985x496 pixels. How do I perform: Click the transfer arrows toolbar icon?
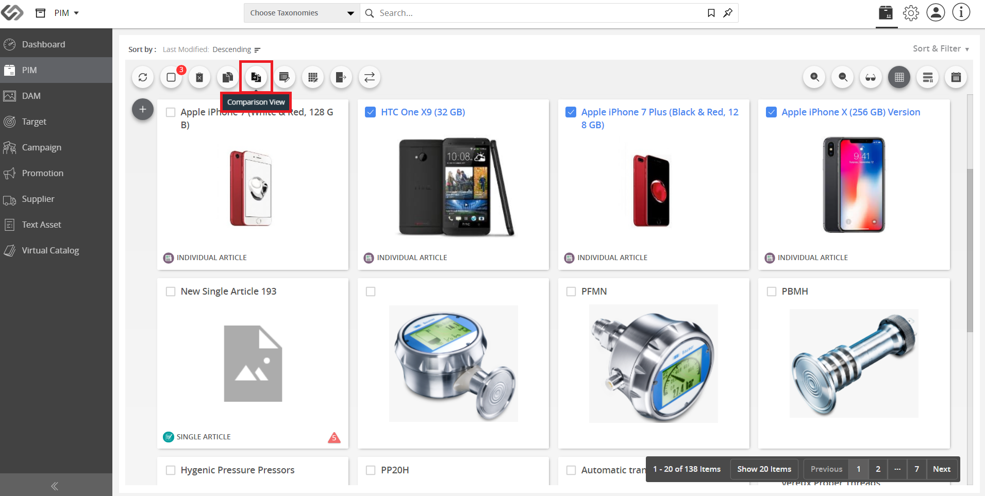[x=370, y=77]
